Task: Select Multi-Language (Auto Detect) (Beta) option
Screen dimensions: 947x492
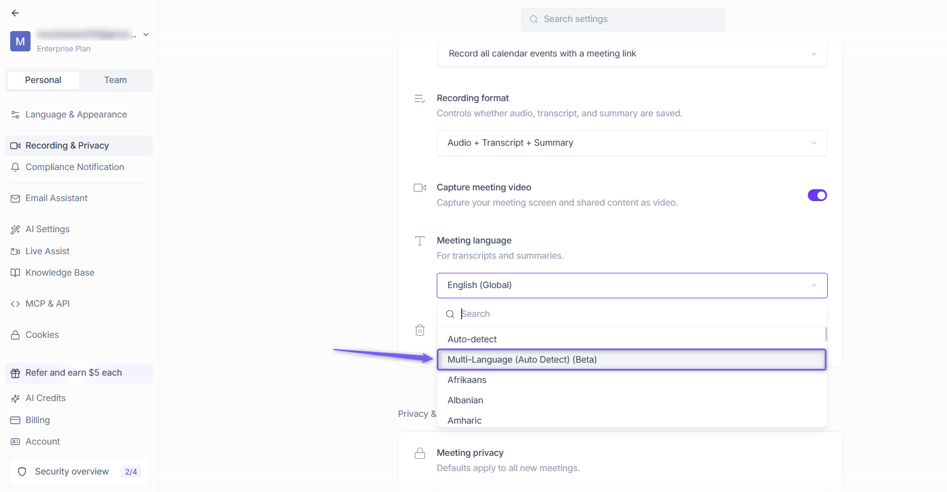Action: 631,360
